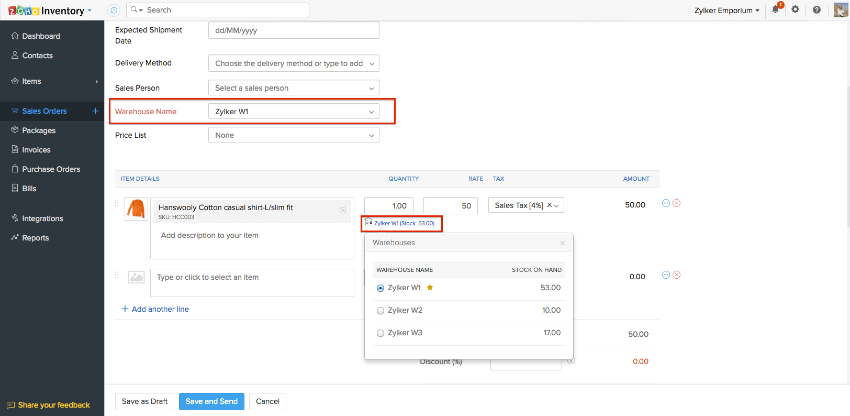The image size is (850, 416).
Task: Select Zylker W1 warehouse radio button
Action: pos(381,288)
